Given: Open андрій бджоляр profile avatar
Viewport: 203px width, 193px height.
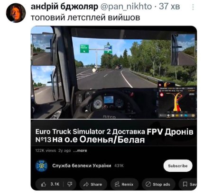Looking at the screenshot, I should (16, 13).
